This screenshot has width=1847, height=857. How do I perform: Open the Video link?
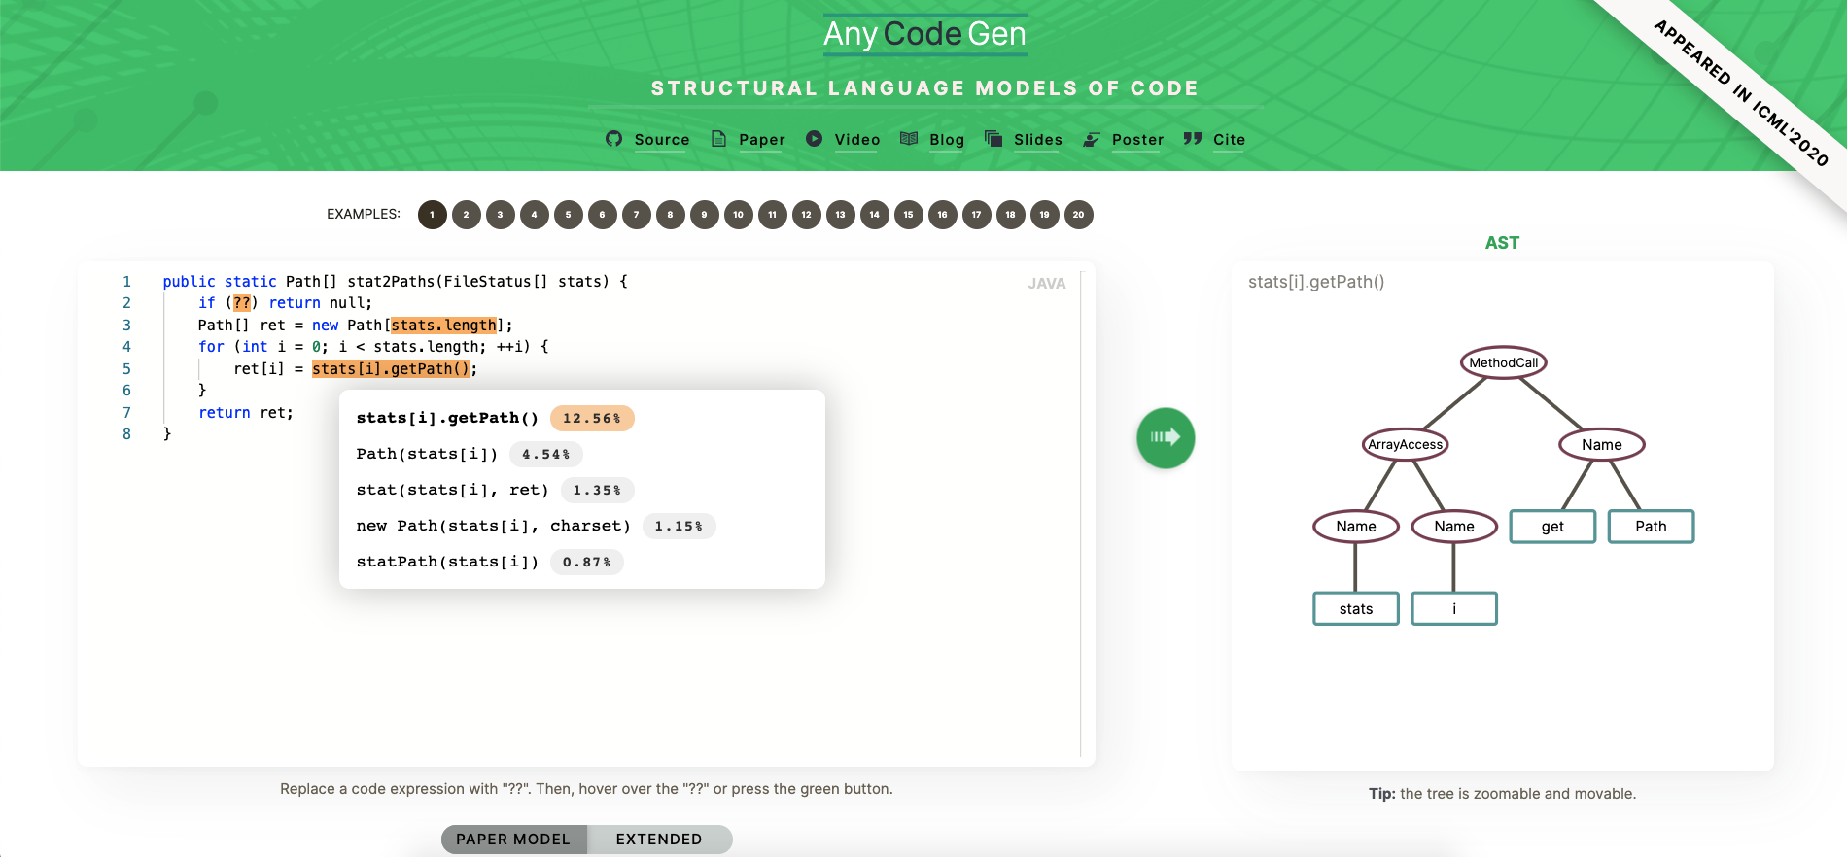click(x=857, y=140)
